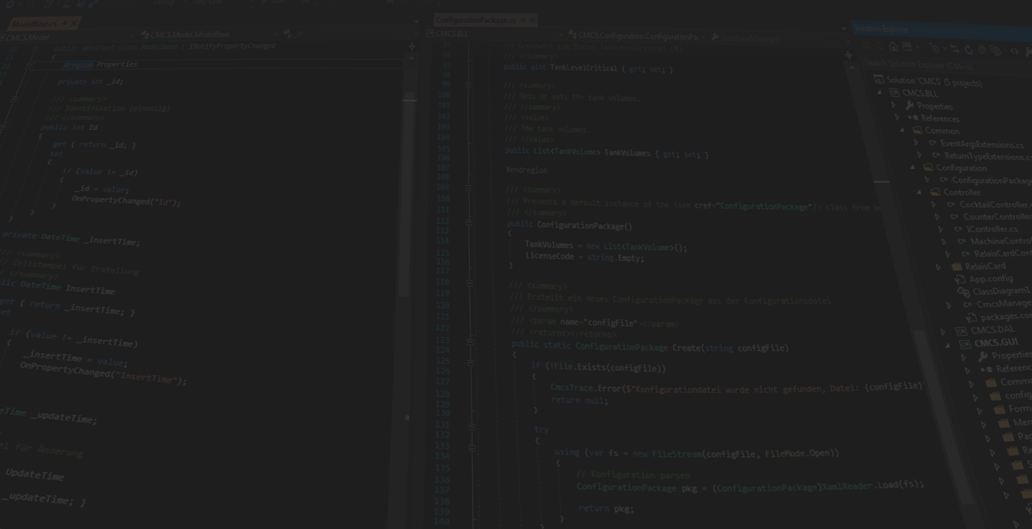This screenshot has height=529, width=1032.
Task: Select the CMCS.GUI project
Action: tap(996, 343)
